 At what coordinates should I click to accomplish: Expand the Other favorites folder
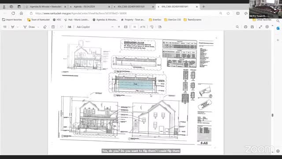[262, 19]
